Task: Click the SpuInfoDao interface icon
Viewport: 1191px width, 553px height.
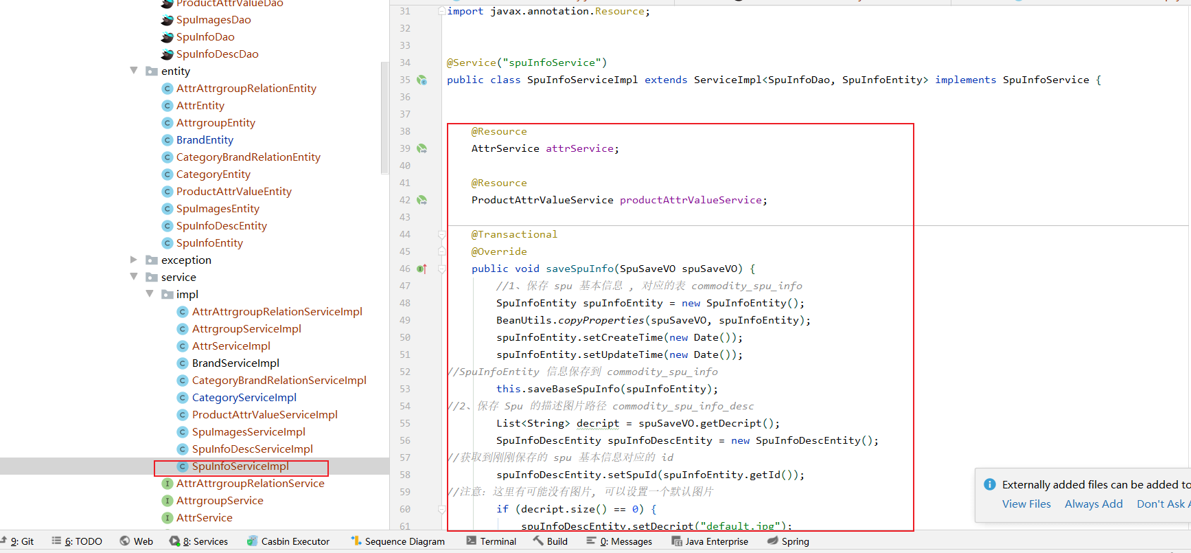Action: coord(167,37)
